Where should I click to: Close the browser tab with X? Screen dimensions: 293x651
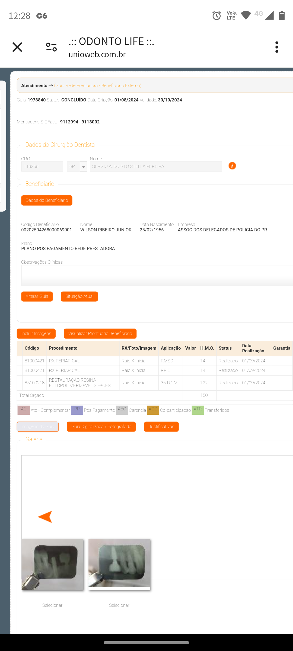(x=17, y=47)
